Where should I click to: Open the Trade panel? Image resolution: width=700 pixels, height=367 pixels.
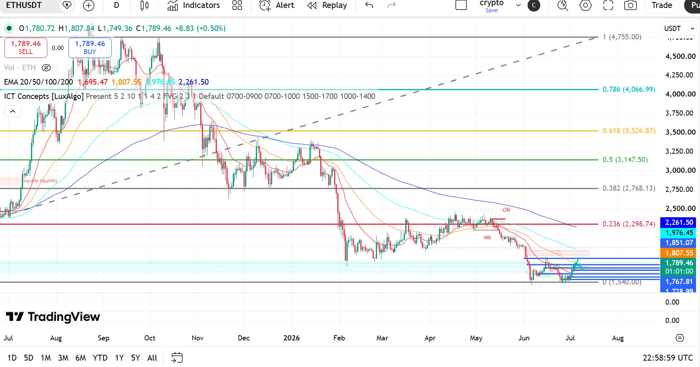[662, 5]
